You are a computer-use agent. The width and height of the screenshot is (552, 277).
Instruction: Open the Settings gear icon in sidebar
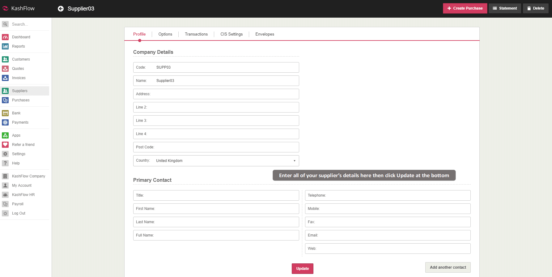point(5,154)
